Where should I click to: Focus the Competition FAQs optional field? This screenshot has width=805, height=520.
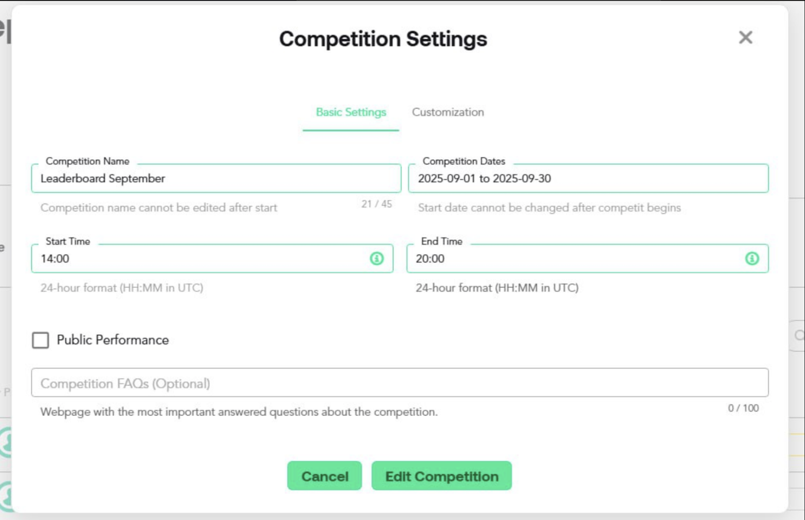click(400, 383)
